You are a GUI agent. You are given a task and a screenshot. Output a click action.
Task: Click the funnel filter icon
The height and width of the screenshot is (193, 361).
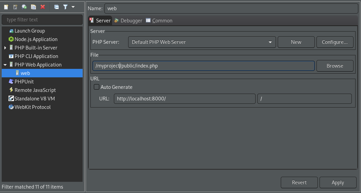[x=65, y=7]
